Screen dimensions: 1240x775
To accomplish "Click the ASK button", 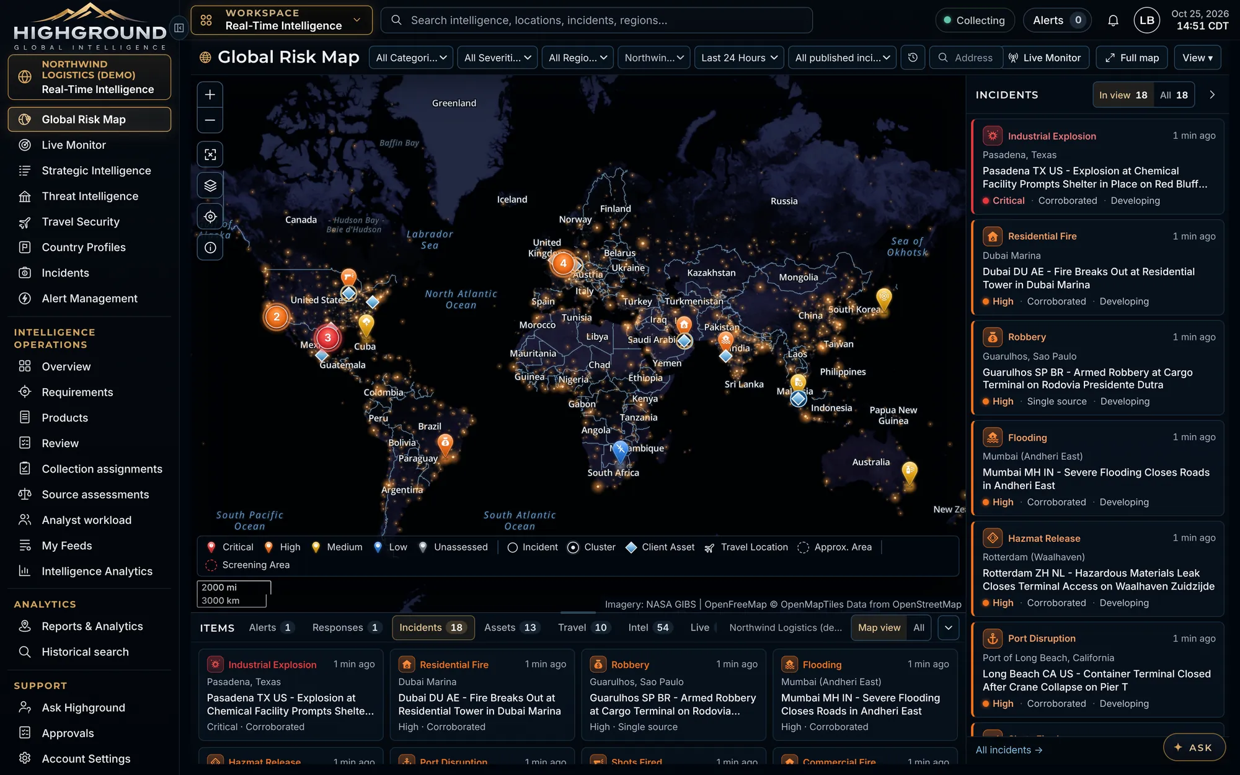I will (x=1194, y=747).
